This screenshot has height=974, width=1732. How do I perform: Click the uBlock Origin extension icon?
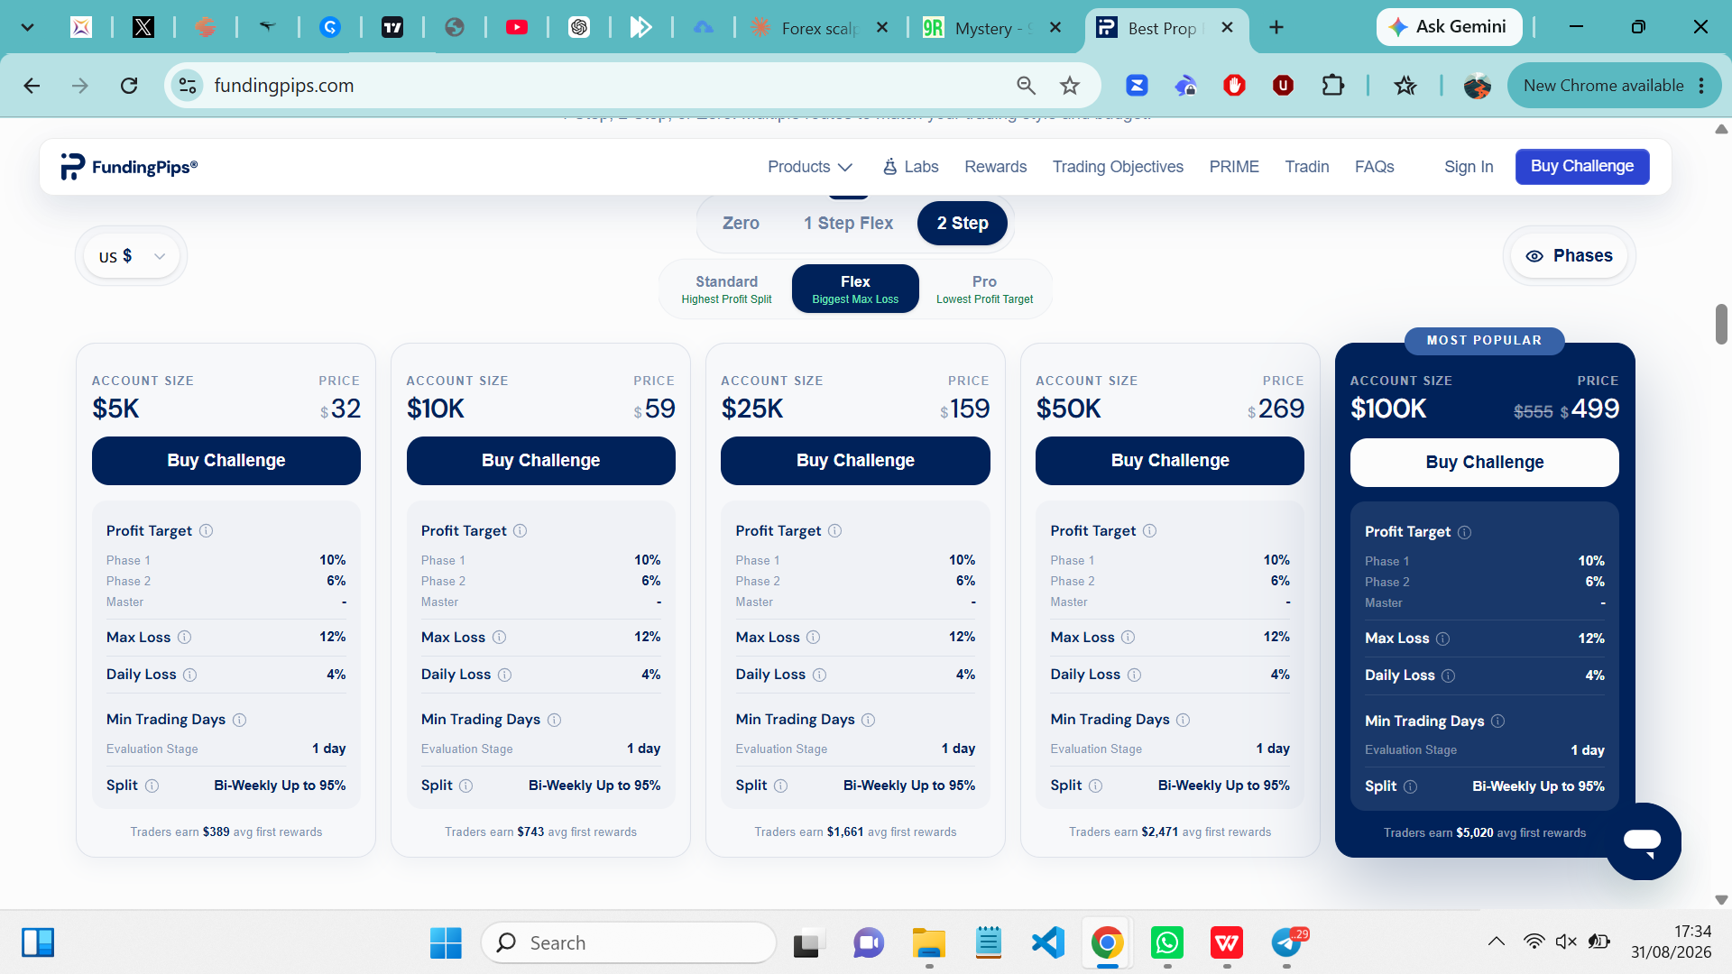1283,86
